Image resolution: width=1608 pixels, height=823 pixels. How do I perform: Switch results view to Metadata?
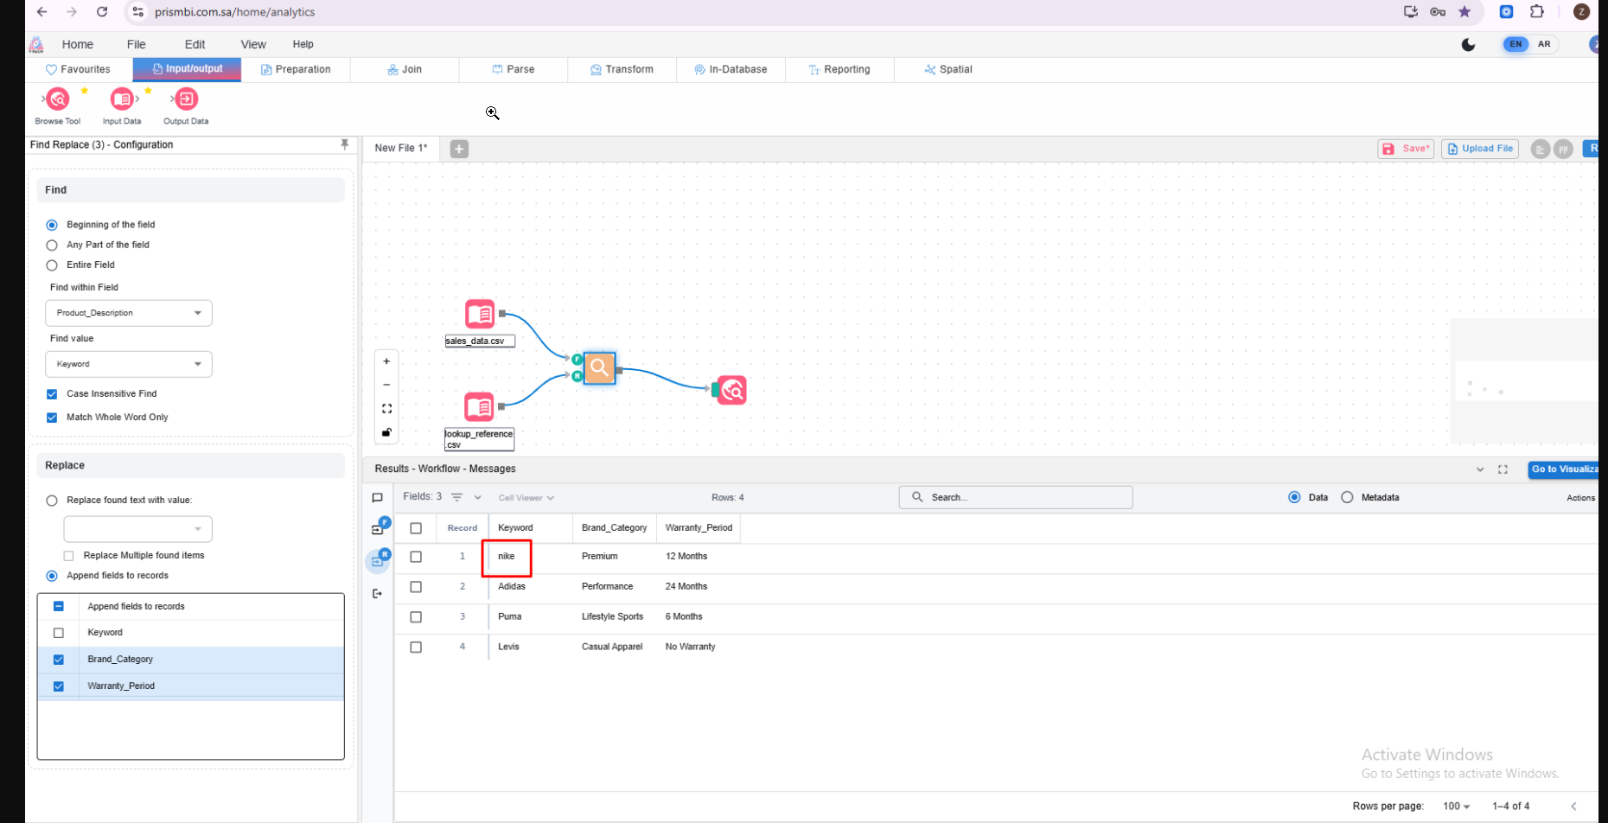(1347, 497)
